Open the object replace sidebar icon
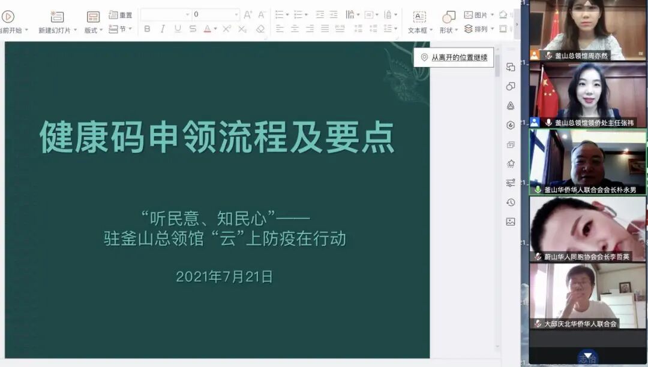This screenshot has width=648, height=367. [511, 67]
